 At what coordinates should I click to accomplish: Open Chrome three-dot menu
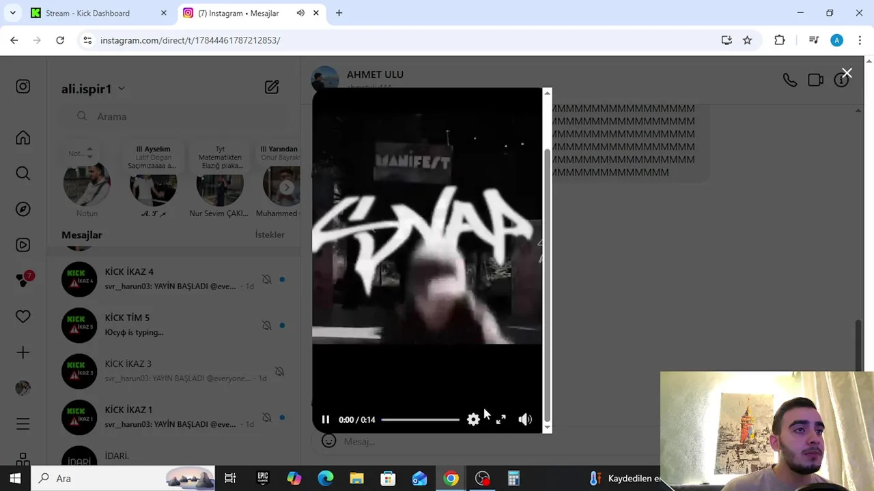click(x=860, y=40)
